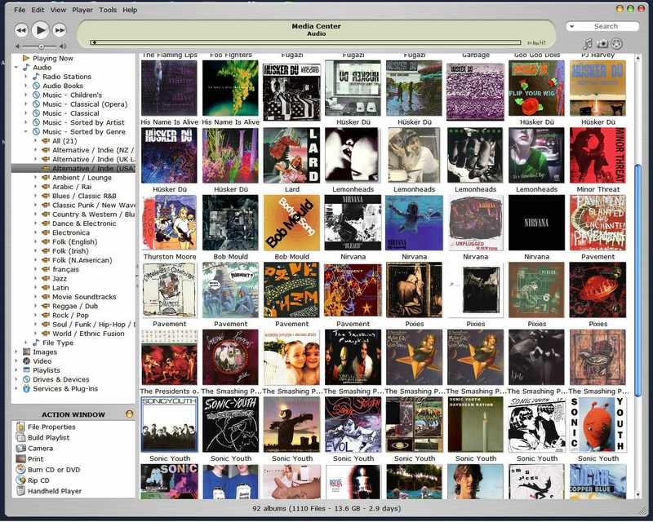Click the Build Playlist icon
This screenshot has height=522, width=653.
tap(20, 437)
